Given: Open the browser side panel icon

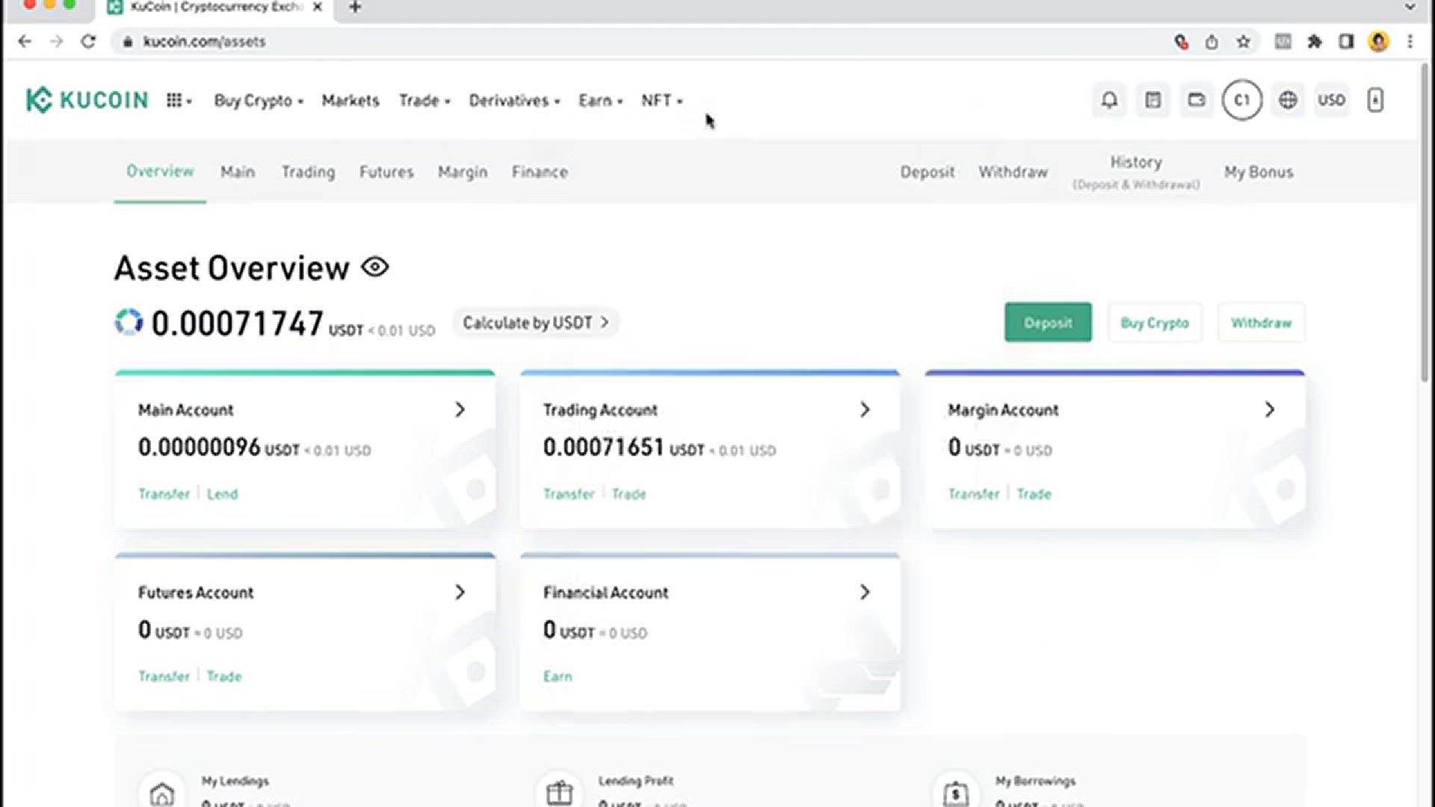Looking at the screenshot, I should point(1346,42).
